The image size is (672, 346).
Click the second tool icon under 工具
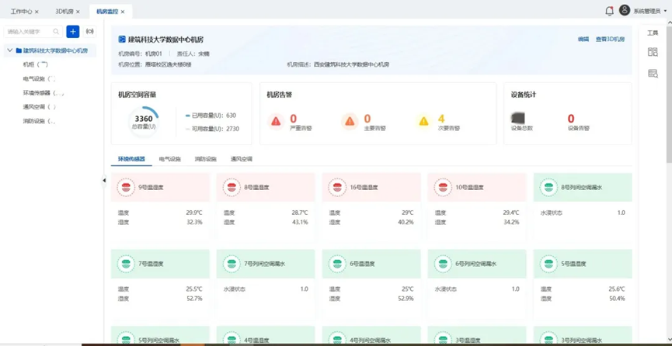653,73
